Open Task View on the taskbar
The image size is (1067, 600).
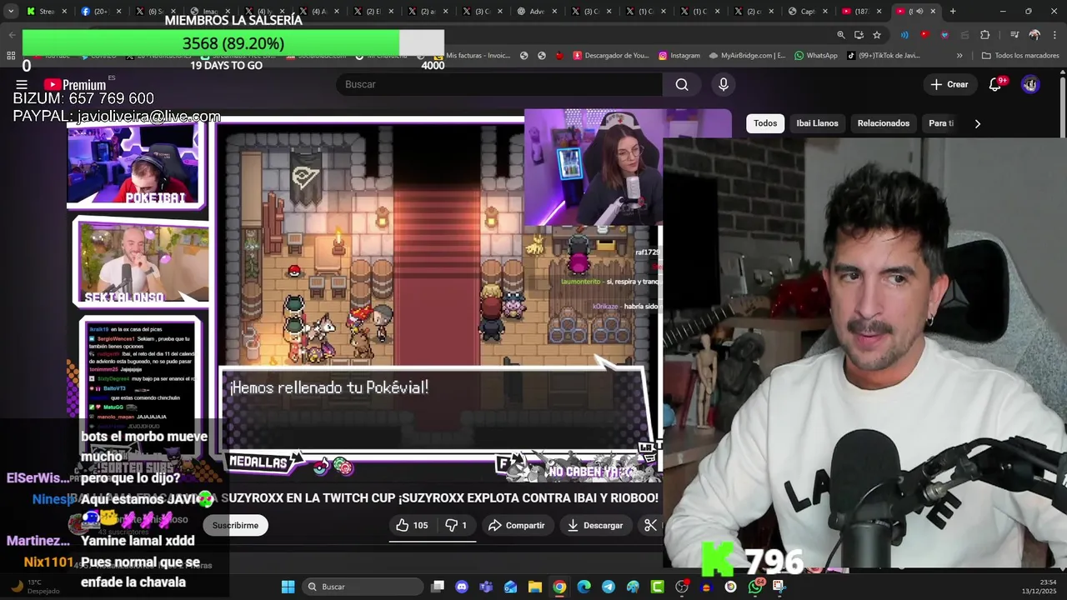tap(438, 587)
